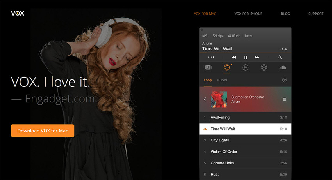Open the music library source icon
This screenshot has height=180, width=332.
click(208, 67)
